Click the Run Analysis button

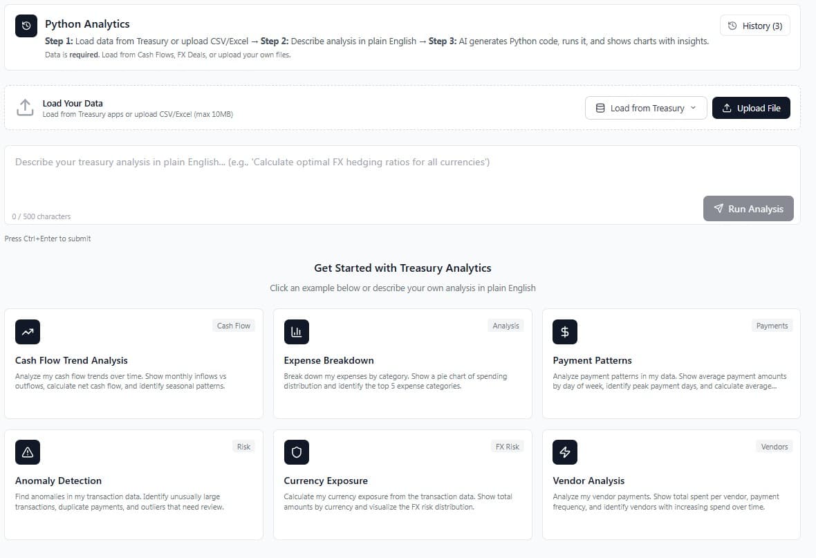tap(748, 208)
